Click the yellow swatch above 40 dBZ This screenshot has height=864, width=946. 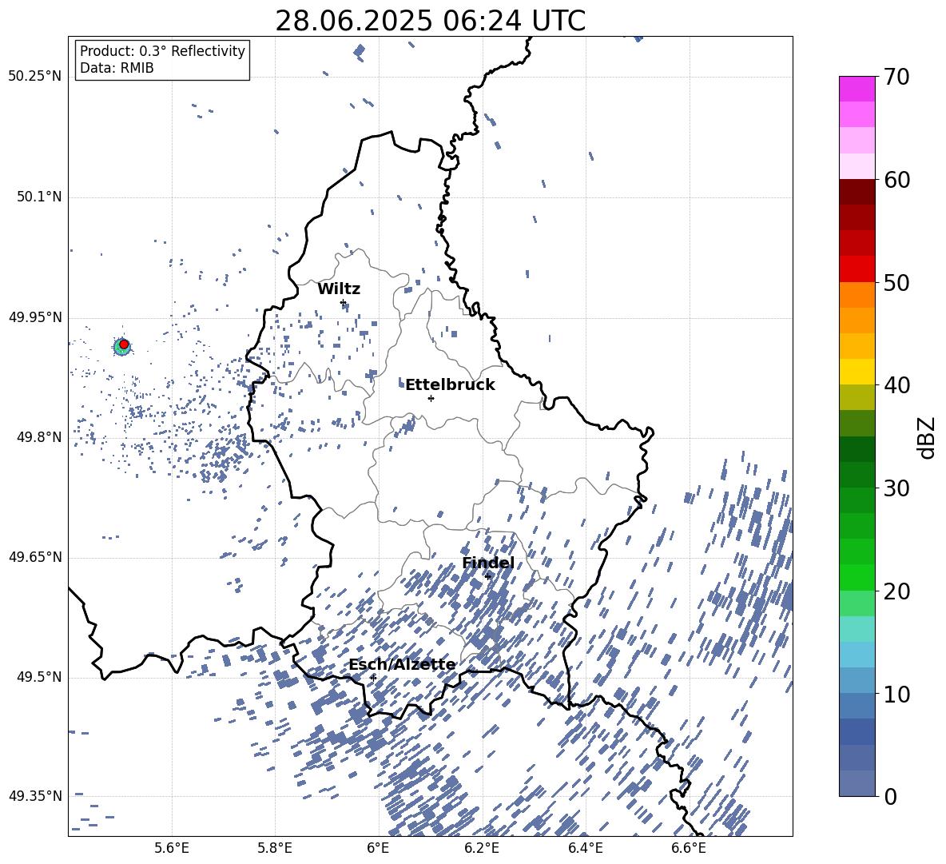coord(857,372)
